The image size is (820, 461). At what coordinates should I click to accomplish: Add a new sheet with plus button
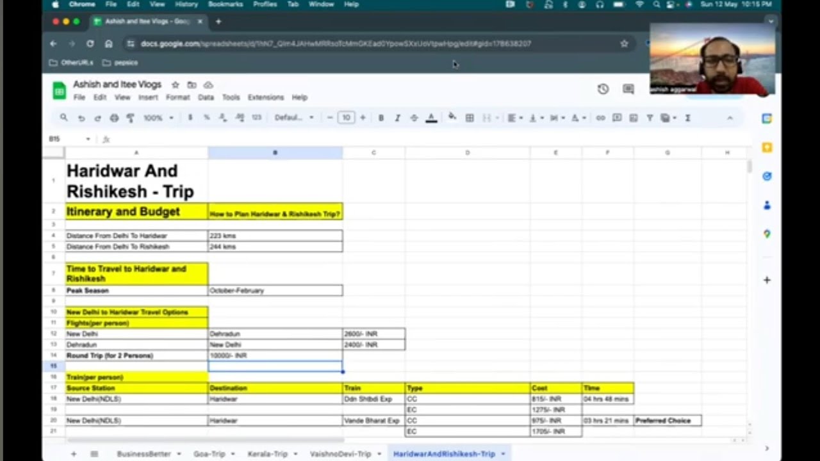click(x=74, y=454)
